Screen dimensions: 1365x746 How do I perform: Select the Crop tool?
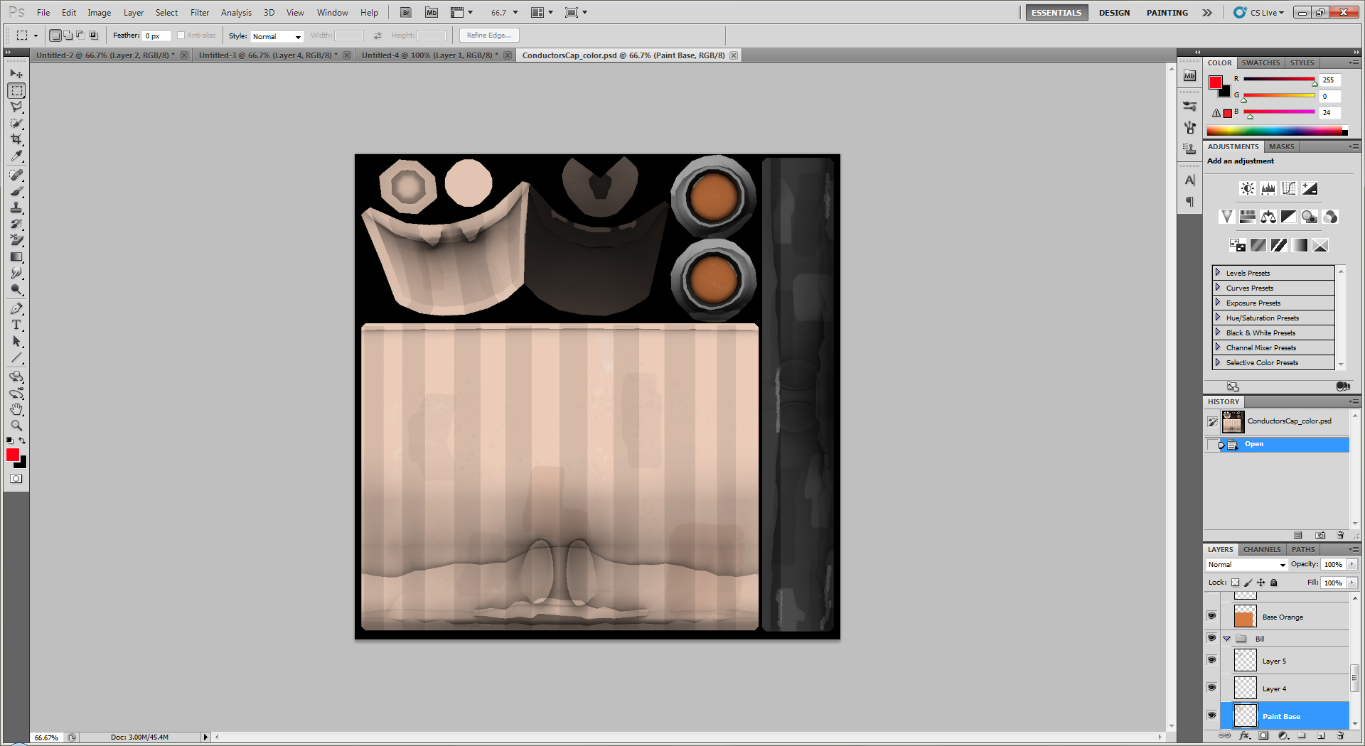16,139
